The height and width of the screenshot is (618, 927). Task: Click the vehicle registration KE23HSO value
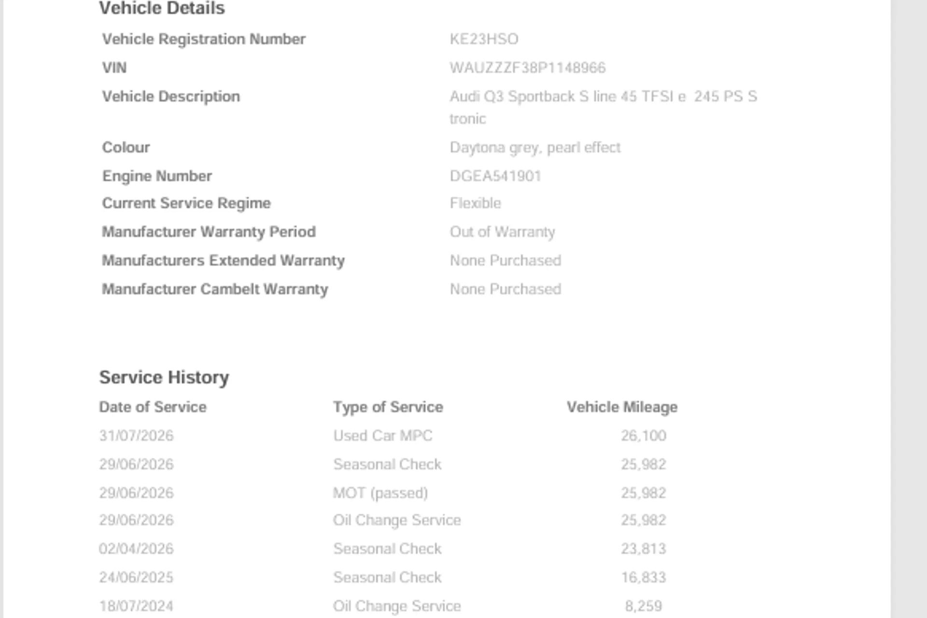pos(484,39)
